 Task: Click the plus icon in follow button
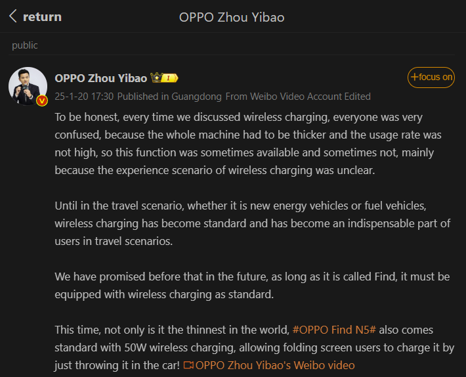(x=415, y=77)
